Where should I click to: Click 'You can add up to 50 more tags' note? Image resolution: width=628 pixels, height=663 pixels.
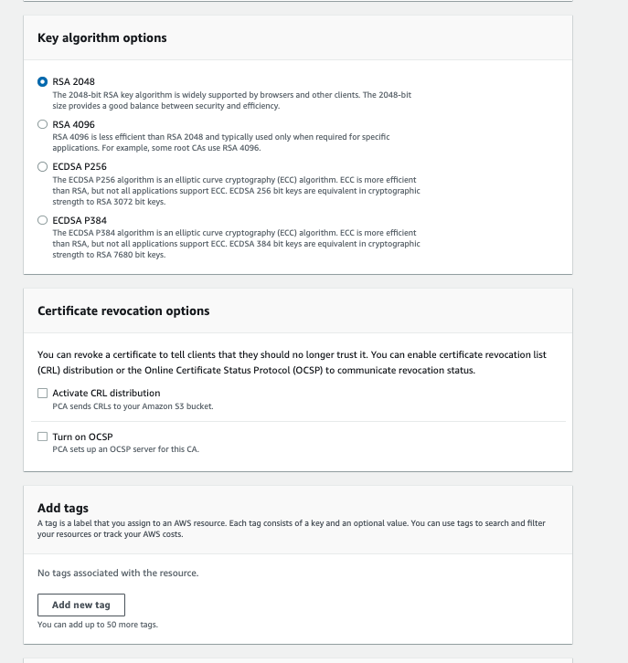point(98,625)
